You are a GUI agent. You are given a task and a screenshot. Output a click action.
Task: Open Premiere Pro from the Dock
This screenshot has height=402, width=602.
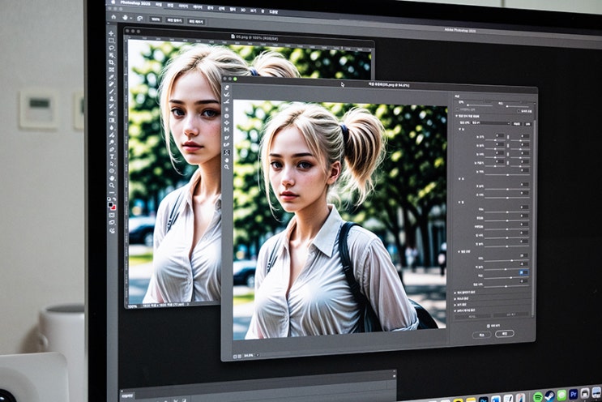point(573,396)
